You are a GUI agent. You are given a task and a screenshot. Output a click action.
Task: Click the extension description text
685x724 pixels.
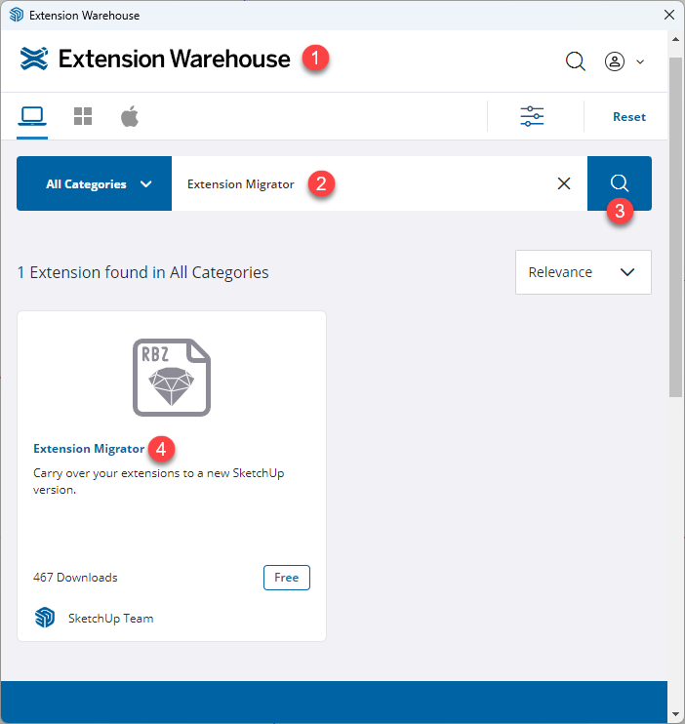point(158,481)
